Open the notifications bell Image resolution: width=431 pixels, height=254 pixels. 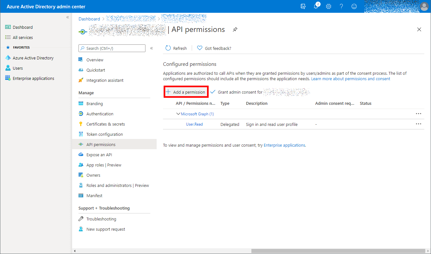pyautogui.click(x=316, y=6)
